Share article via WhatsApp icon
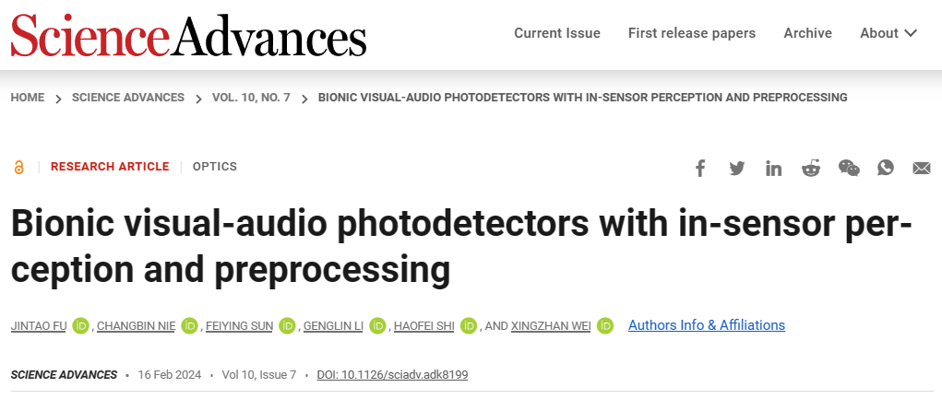 (x=886, y=168)
